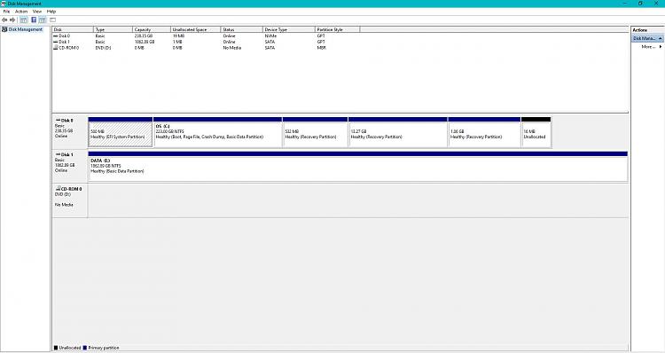Sort by the Type column header
The height and width of the screenshot is (353, 665).
click(113, 29)
